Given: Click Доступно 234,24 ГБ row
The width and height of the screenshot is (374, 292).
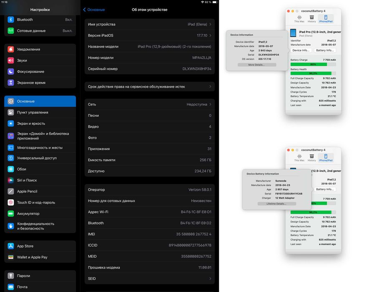Looking at the screenshot, I should (x=149, y=171).
